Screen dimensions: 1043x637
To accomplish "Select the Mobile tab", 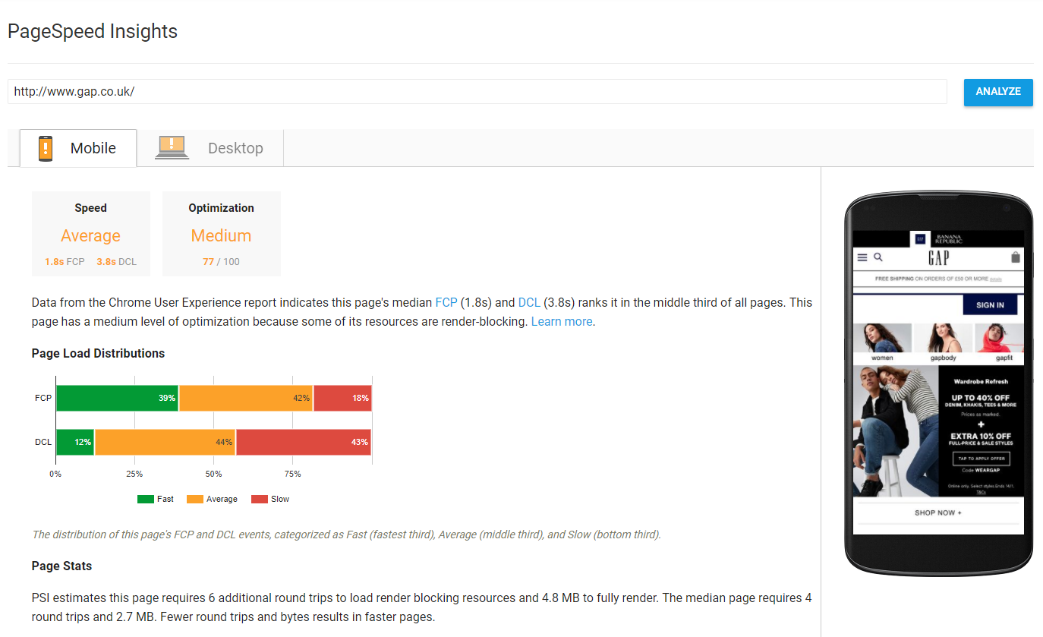I will [78, 148].
